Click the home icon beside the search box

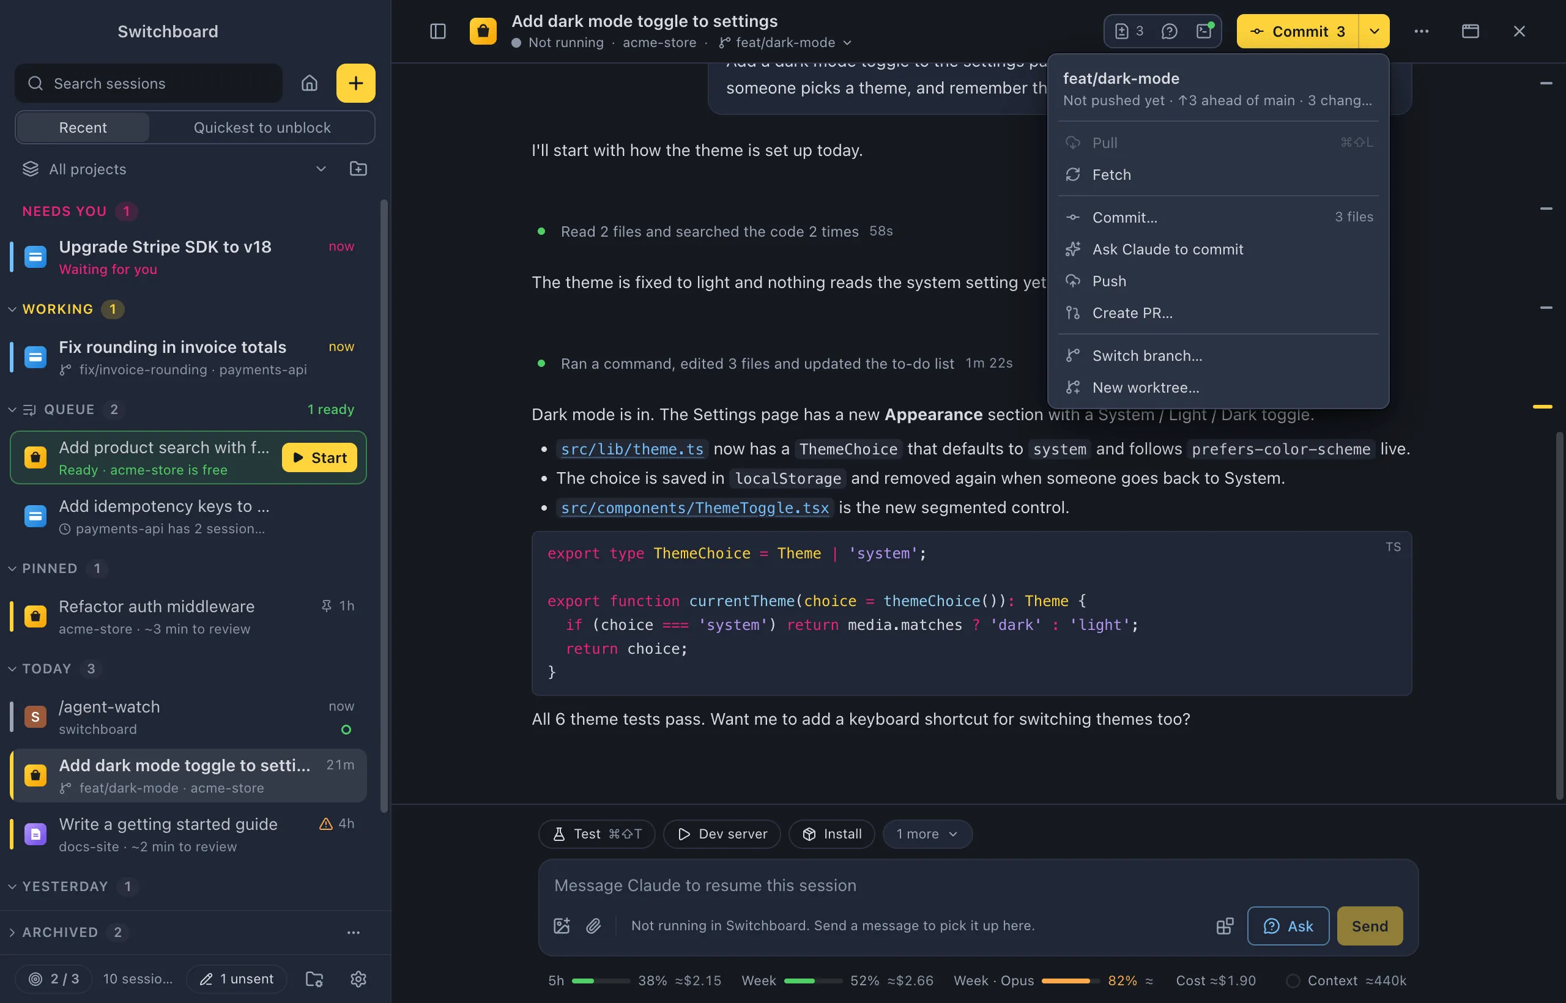click(x=310, y=83)
